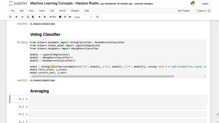Viewport: 219px width, 123px height.
Task: Click the third empty code cell
Action: tap(118, 114)
